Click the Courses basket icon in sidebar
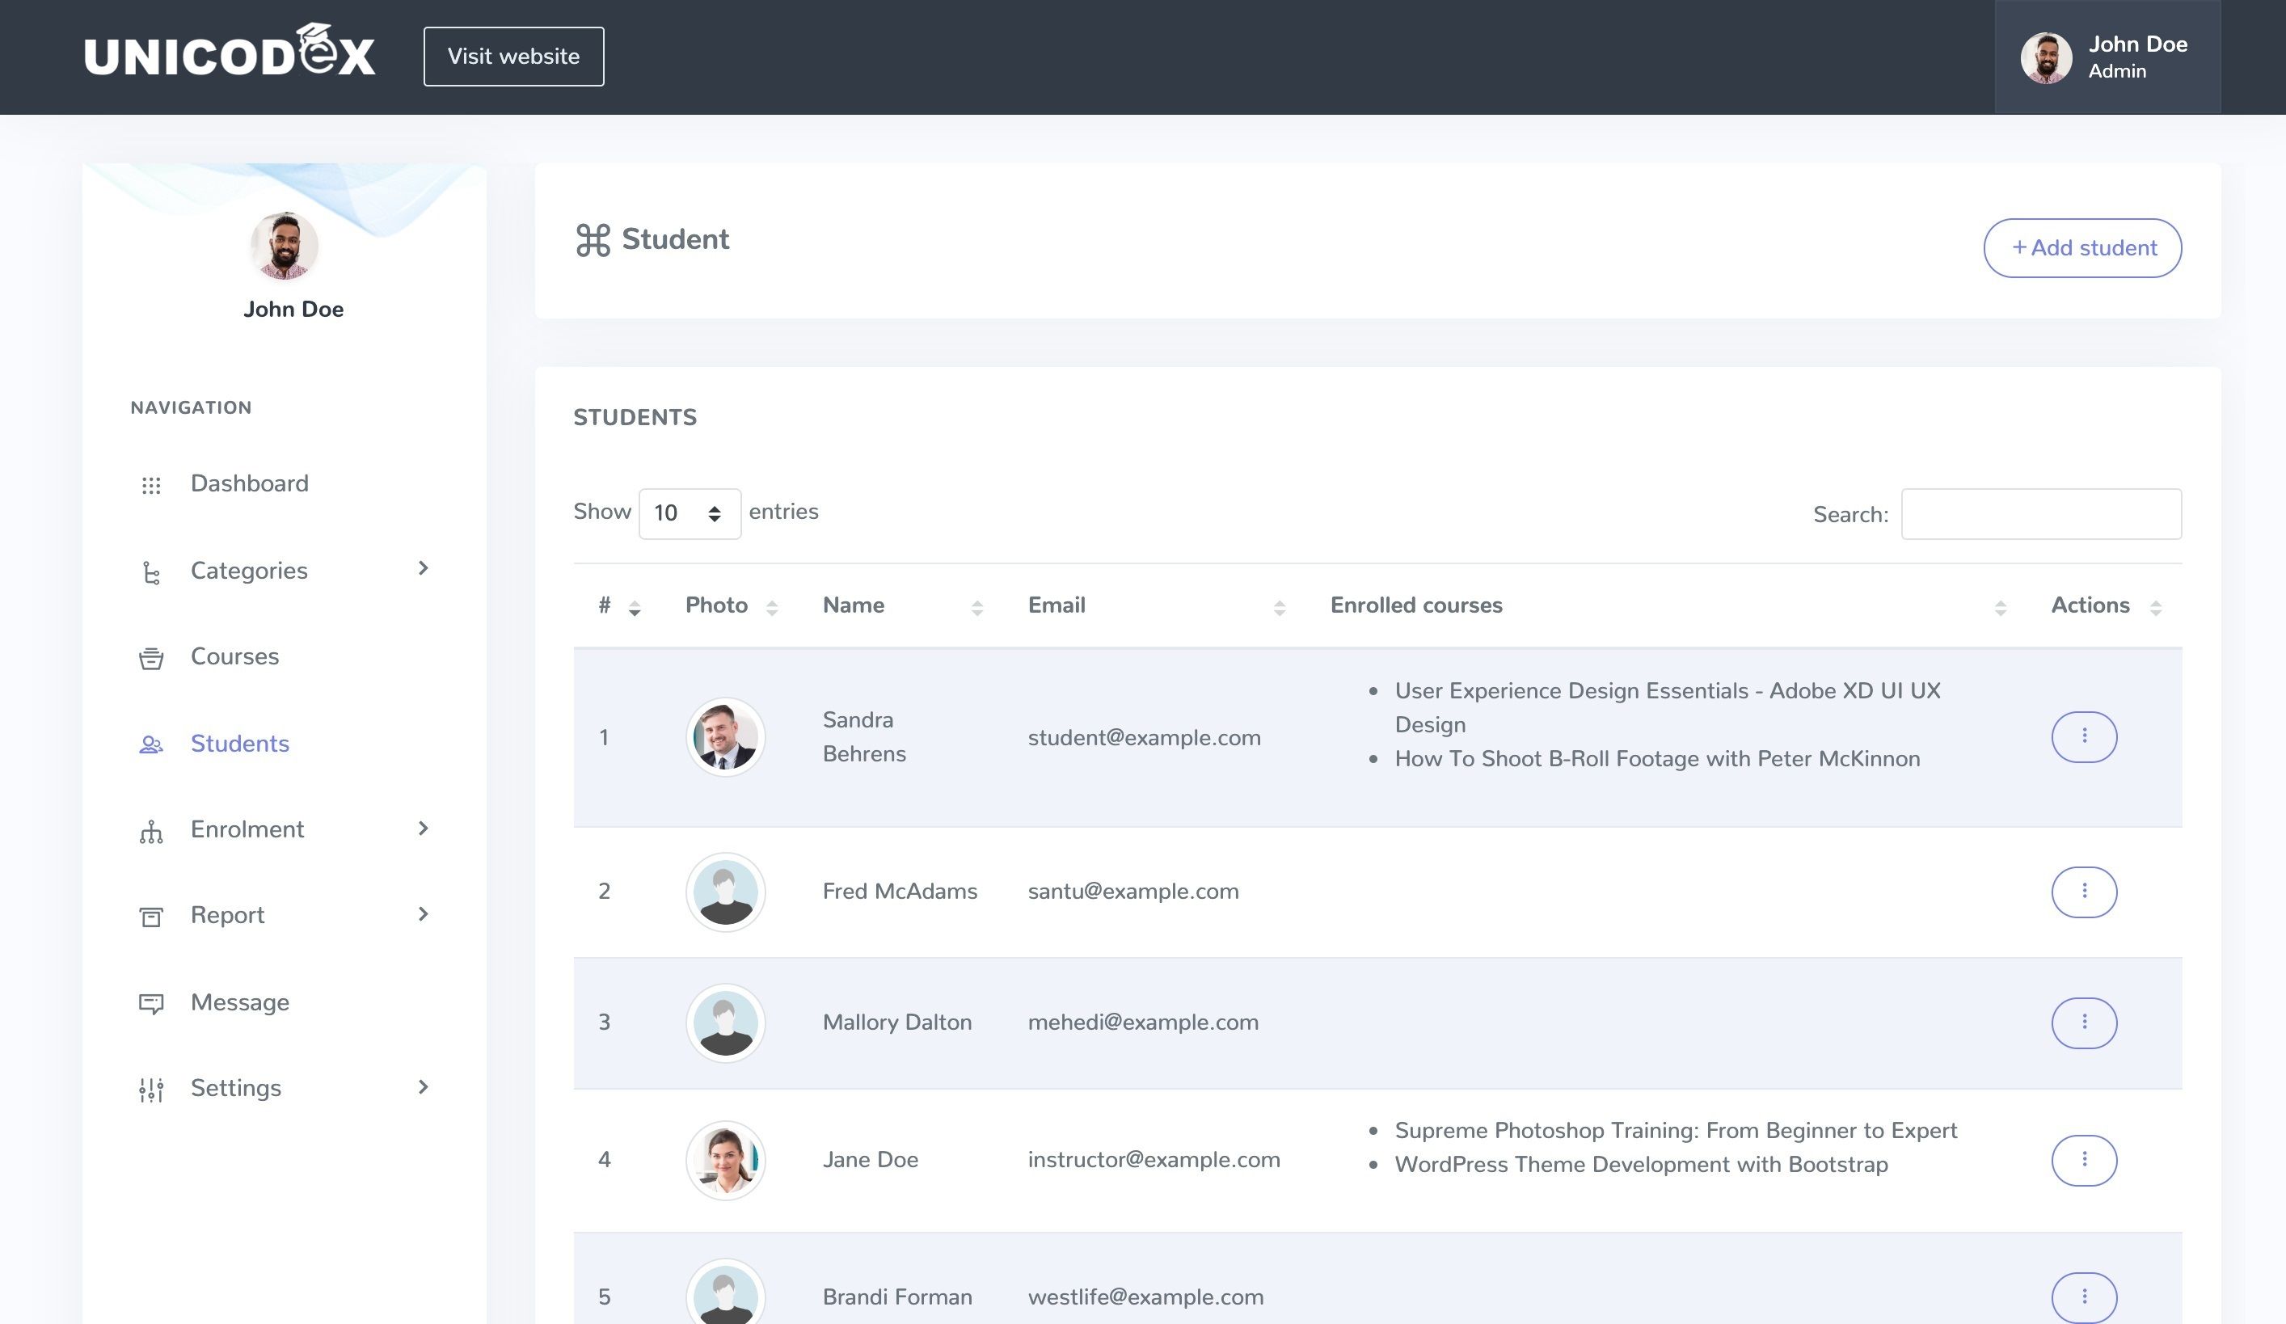 coord(151,659)
